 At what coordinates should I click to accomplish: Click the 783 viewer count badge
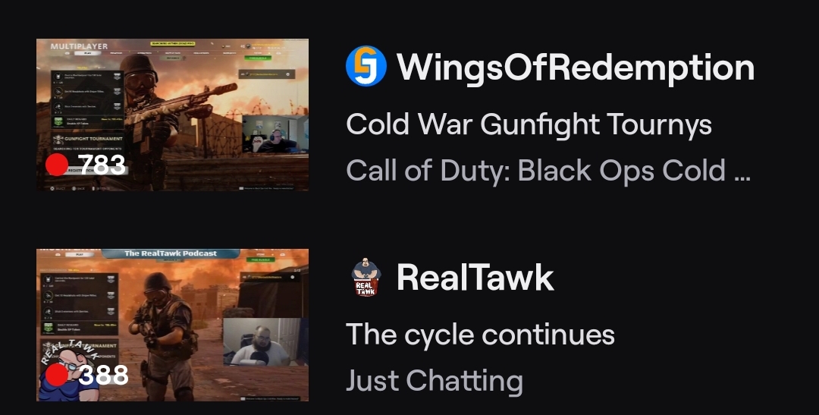pyautogui.click(x=86, y=165)
